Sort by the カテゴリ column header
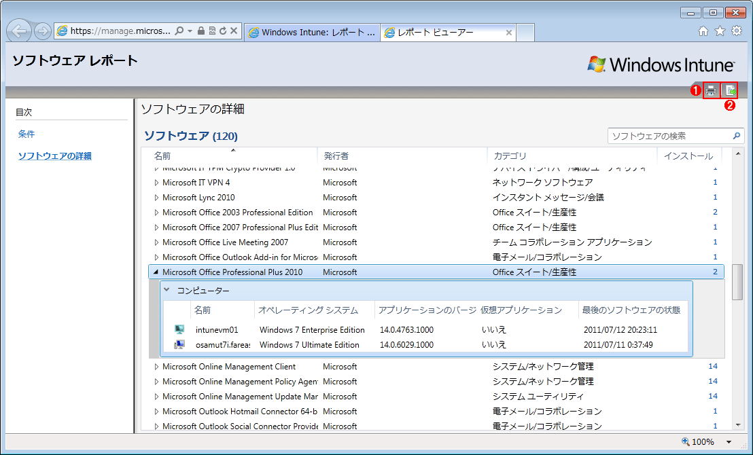This screenshot has width=753, height=455. coord(510,156)
